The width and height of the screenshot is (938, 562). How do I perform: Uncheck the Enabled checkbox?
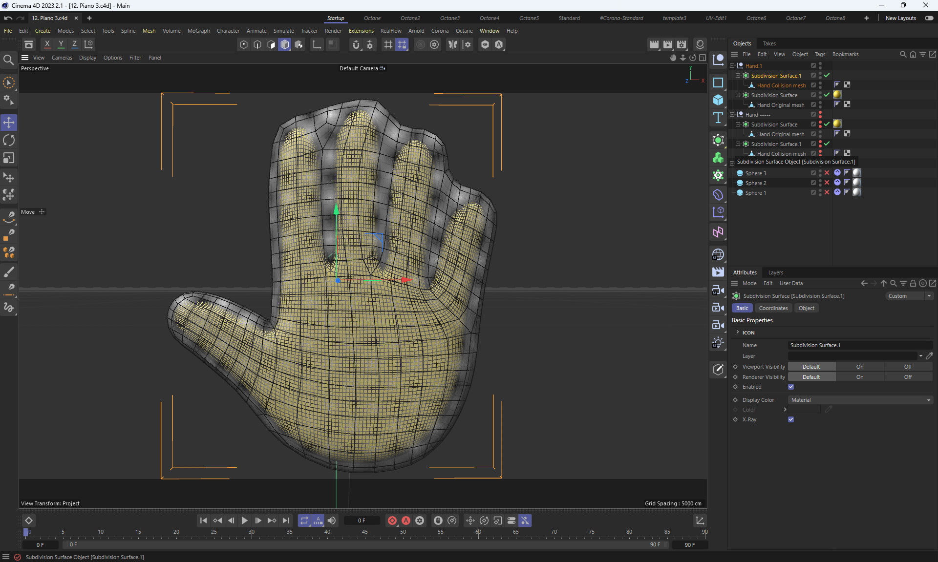click(790, 387)
